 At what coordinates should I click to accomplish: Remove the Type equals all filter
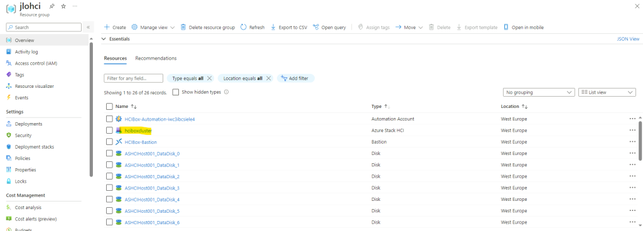pyautogui.click(x=210, y=78)
